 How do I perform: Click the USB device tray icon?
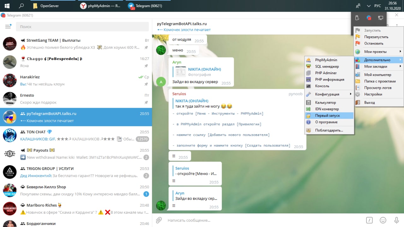tap(357, 18)
